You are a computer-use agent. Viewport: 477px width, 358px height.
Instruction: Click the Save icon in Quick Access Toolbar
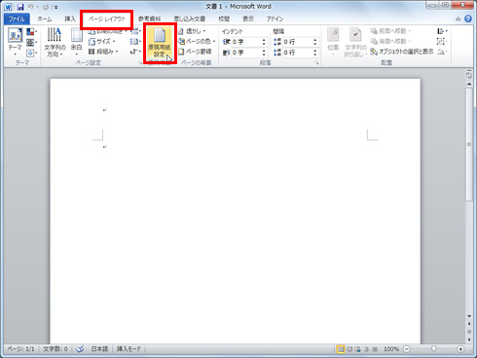20,7
